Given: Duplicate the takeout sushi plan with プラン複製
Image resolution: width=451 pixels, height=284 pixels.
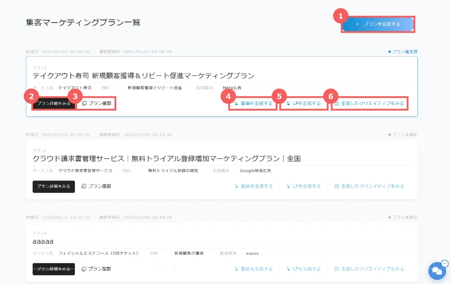Looking at the screenshot, I should pyautogui.click(x=96, y=104).
